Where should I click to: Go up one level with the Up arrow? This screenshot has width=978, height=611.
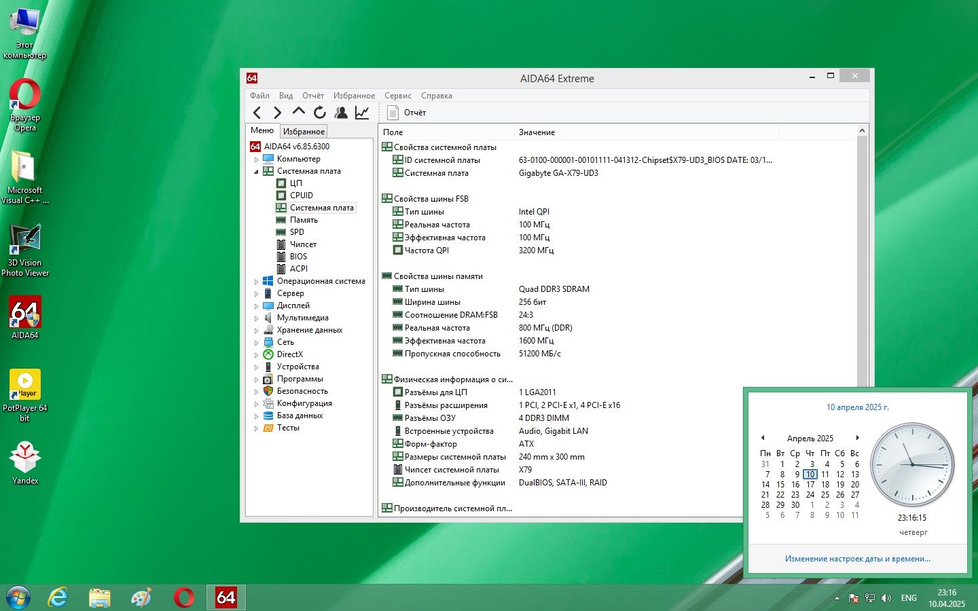pos(299,111)
